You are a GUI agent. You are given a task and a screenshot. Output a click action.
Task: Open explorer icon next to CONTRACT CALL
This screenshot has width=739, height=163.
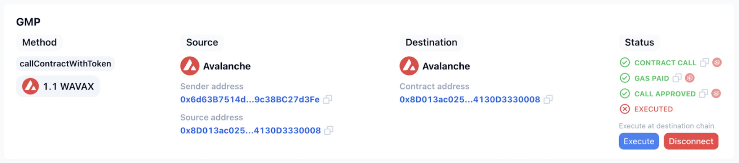pos(717,62)
